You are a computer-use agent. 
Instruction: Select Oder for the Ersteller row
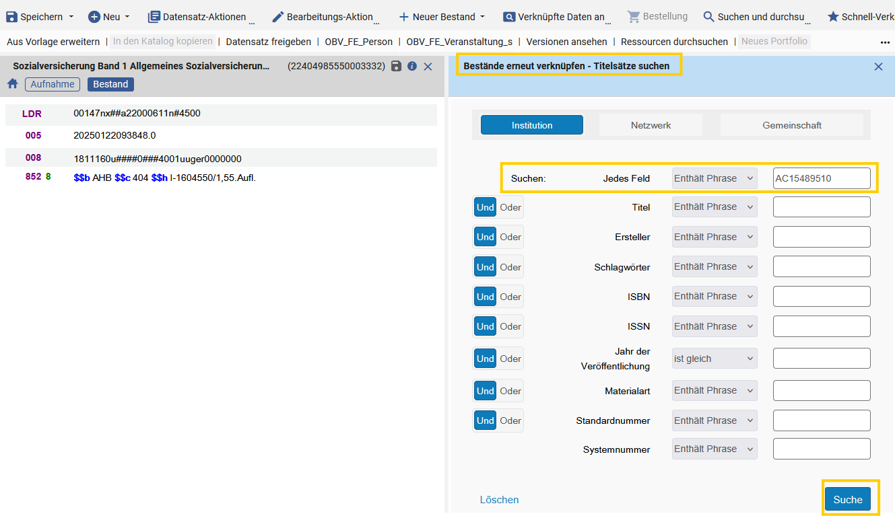point(510,237)
